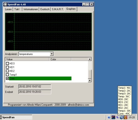Open the round blue 'a' tray icon

121,117
